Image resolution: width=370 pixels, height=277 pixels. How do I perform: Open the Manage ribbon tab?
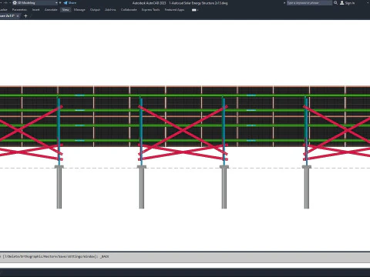79,10
